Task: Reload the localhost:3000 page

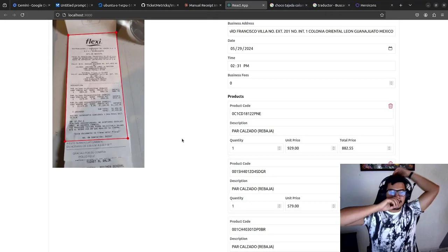Action: coord(22,15)
